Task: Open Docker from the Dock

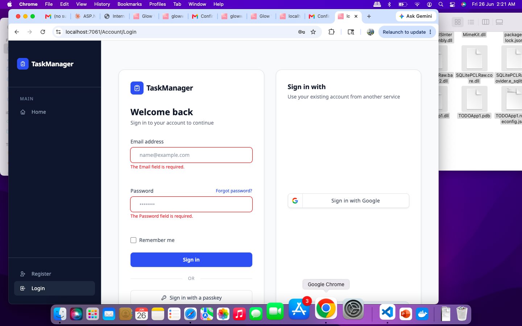Action: tap(423, 314)
